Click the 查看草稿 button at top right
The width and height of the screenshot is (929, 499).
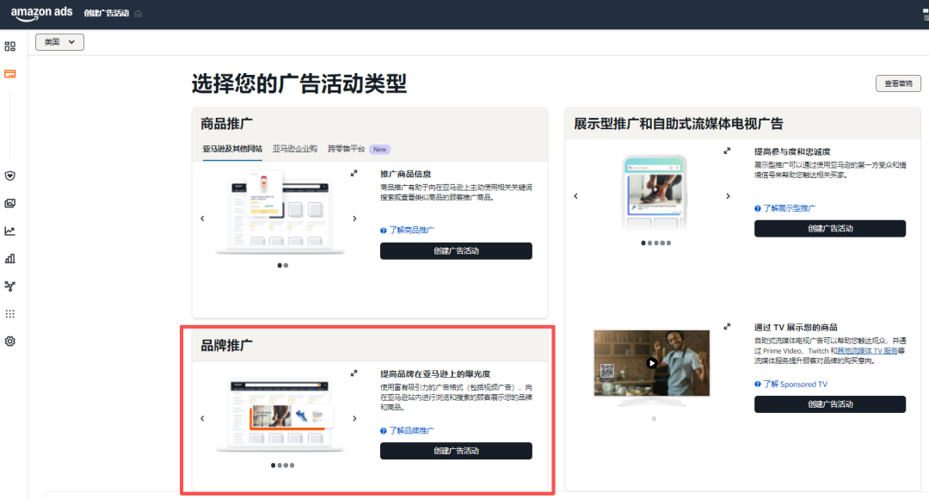pos(898,83)
